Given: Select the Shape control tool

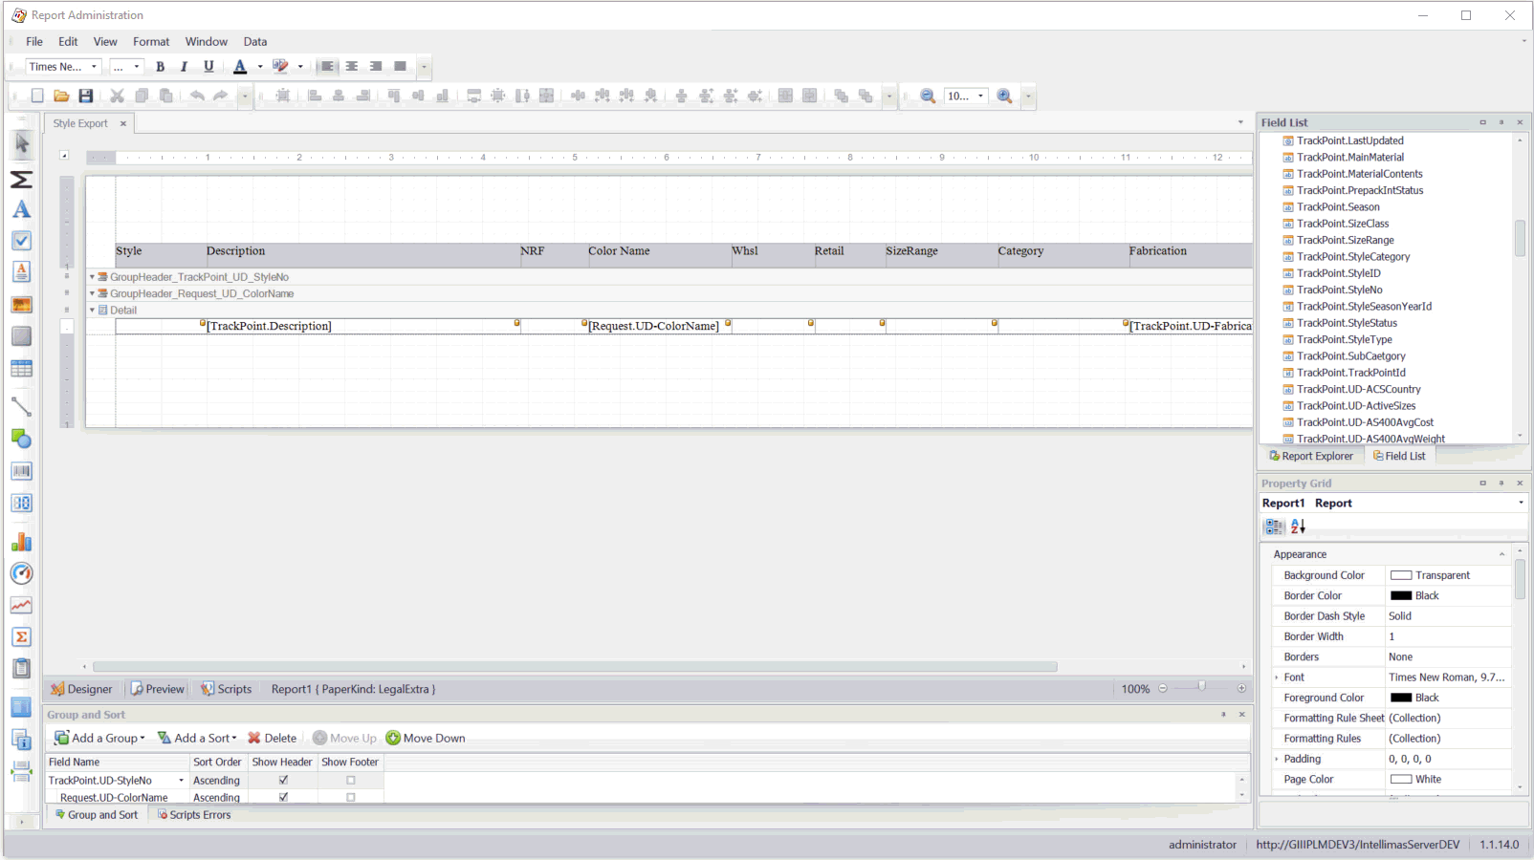Looking at the screenshot, I should point(21,439).
